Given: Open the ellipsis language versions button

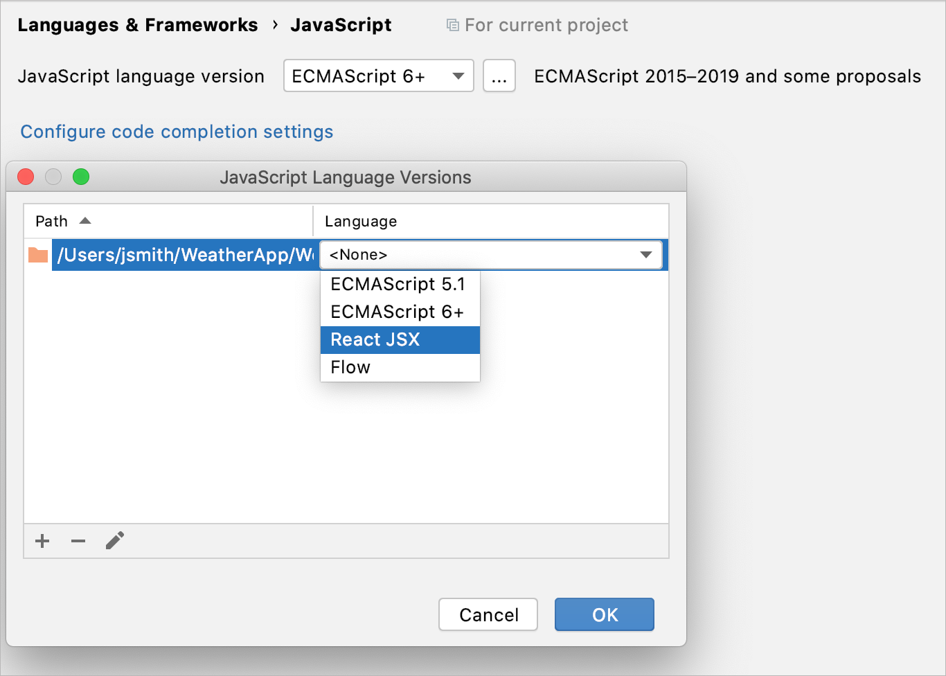Looking at the screenshot, I should 499,75.
